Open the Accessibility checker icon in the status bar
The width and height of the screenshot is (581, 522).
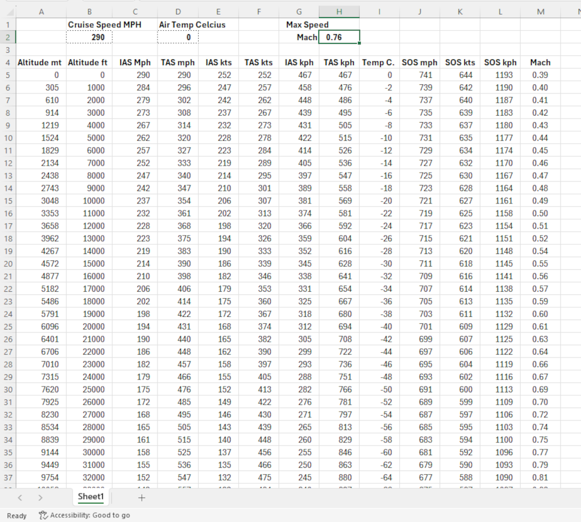[44, 516]
